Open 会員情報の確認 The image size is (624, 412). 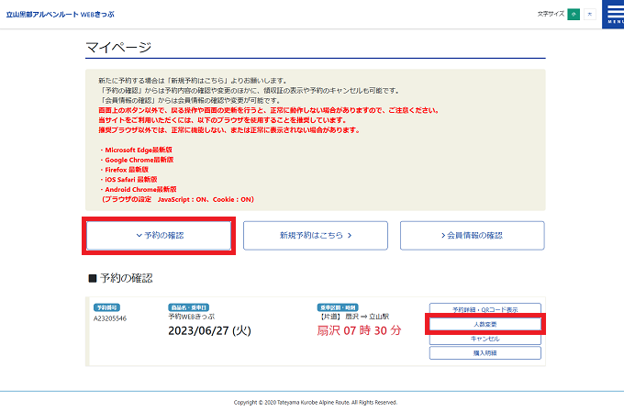click(x=472, y=236)
